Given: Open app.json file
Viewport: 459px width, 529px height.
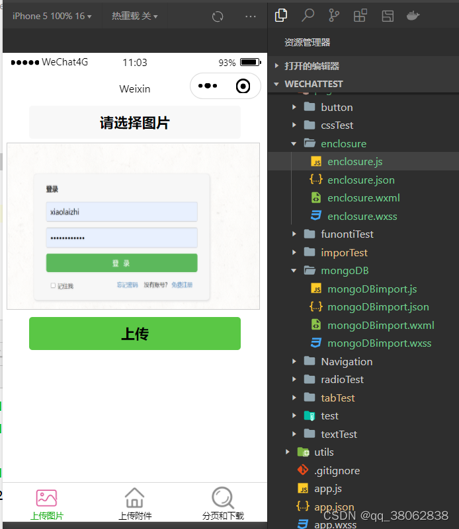Looking at the screenshot, I should (x=363, y=507).
